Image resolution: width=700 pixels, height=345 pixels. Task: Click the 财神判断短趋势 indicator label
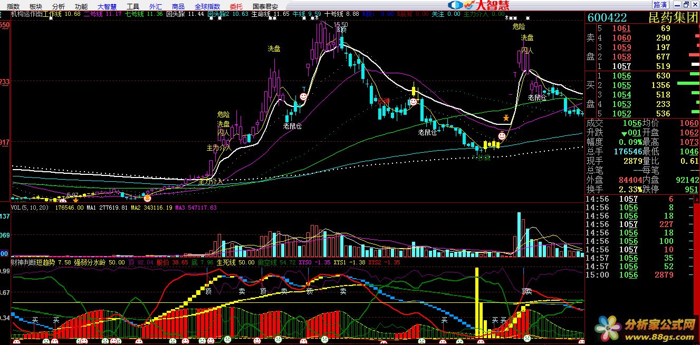coord(34,262)
